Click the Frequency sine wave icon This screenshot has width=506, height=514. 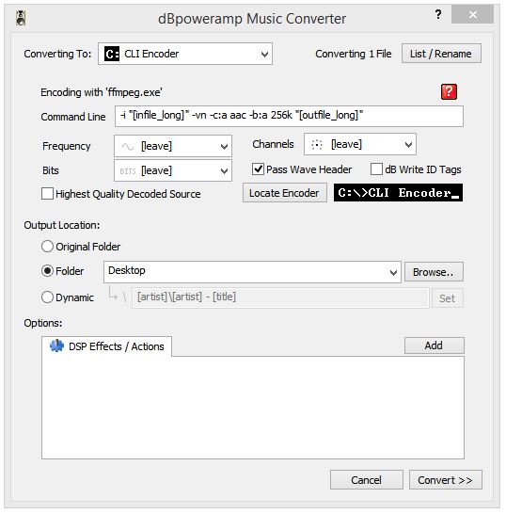pyautogui.click(x=127, y=147)
